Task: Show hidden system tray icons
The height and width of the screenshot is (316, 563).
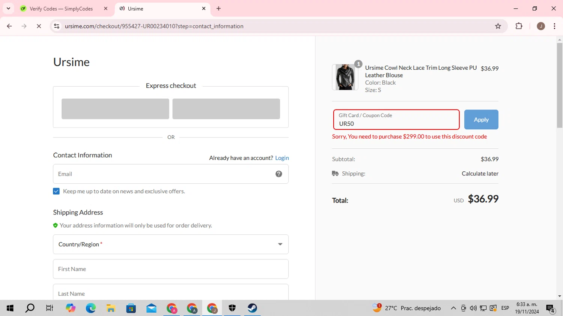Action: (x=453, y=308)
